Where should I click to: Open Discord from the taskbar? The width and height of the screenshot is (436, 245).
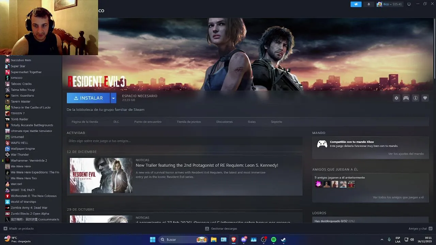244,240
